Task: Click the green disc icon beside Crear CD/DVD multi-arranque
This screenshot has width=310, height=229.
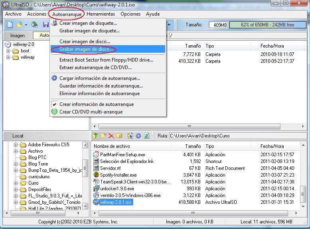Action: 54,112
